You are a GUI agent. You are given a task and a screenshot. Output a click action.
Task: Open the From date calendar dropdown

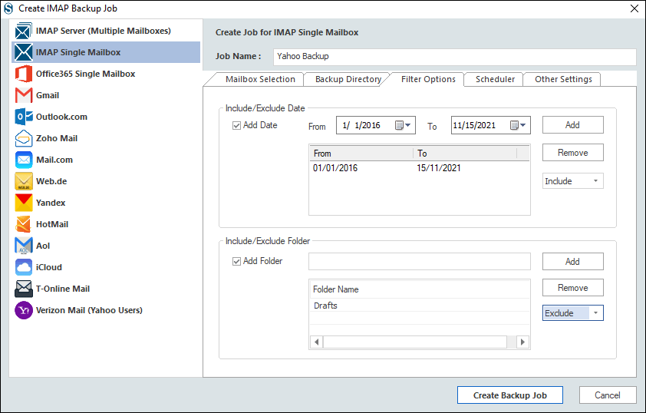pos(403,125)
